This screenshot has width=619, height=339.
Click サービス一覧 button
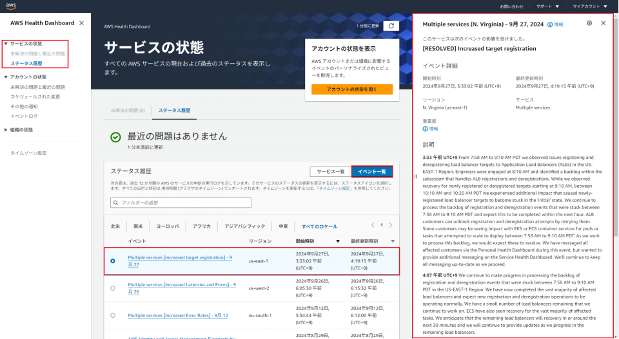click(x=330, y=172)
